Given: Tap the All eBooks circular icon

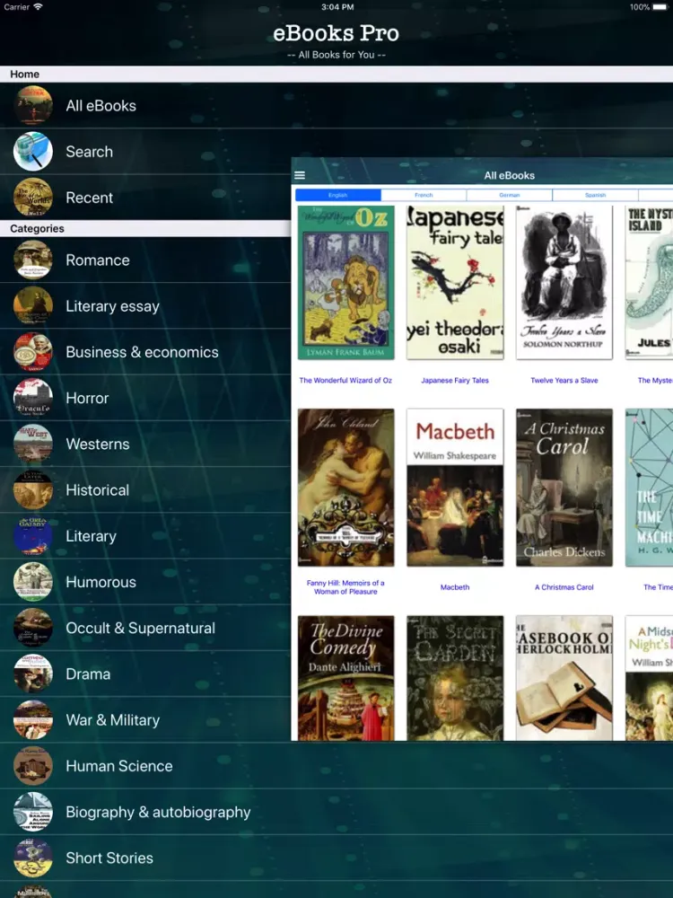Looking at the screenshot, I should pyautogui.click(x=33, y=105).
